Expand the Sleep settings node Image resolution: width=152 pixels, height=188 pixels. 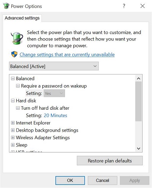pos(13,145)
